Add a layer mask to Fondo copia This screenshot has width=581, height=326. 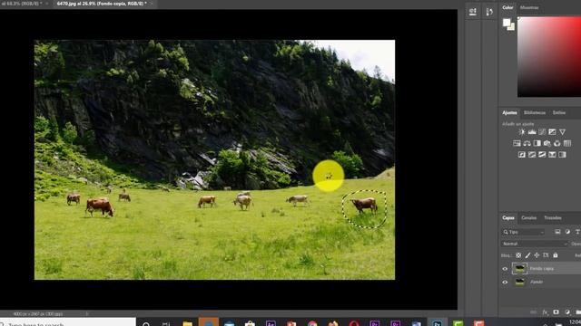point(556,312)
